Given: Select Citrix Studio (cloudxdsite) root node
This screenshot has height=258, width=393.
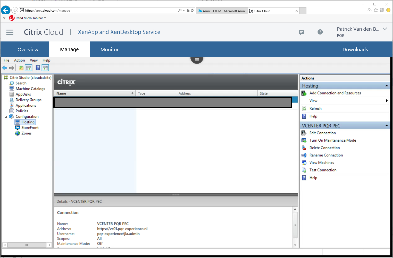Looking at the screenshot, I should 31,78.
